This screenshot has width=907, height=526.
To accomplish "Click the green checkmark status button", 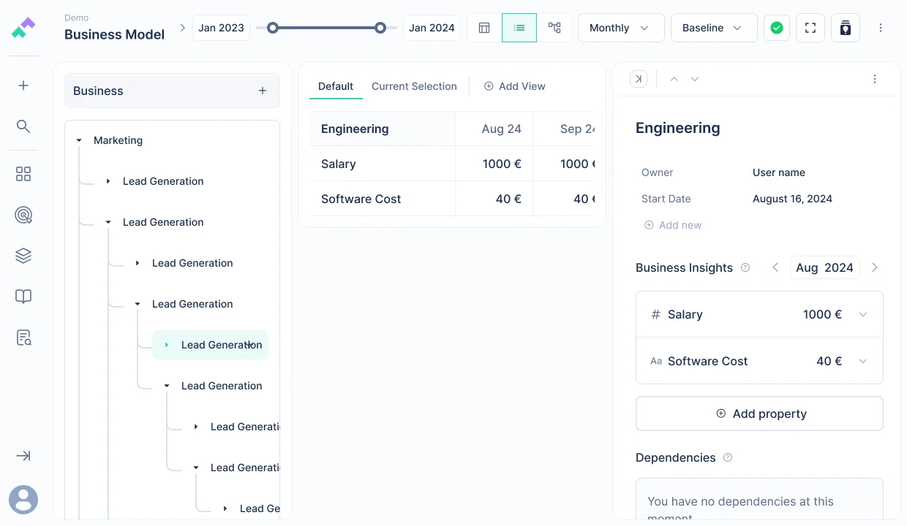I will pyautogui.click(x=777, y=28).
